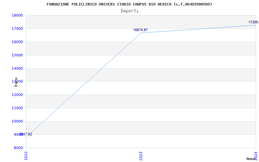Image resolution: width=259 pixels, height=162 pixels.
Task: Click the Importi subtitle
Action: pos(129,11)
